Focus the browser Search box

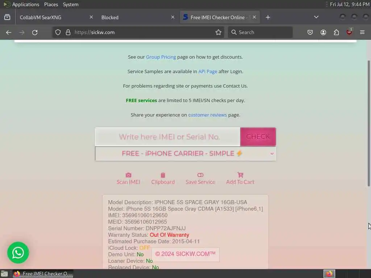[x=260, y=32]
